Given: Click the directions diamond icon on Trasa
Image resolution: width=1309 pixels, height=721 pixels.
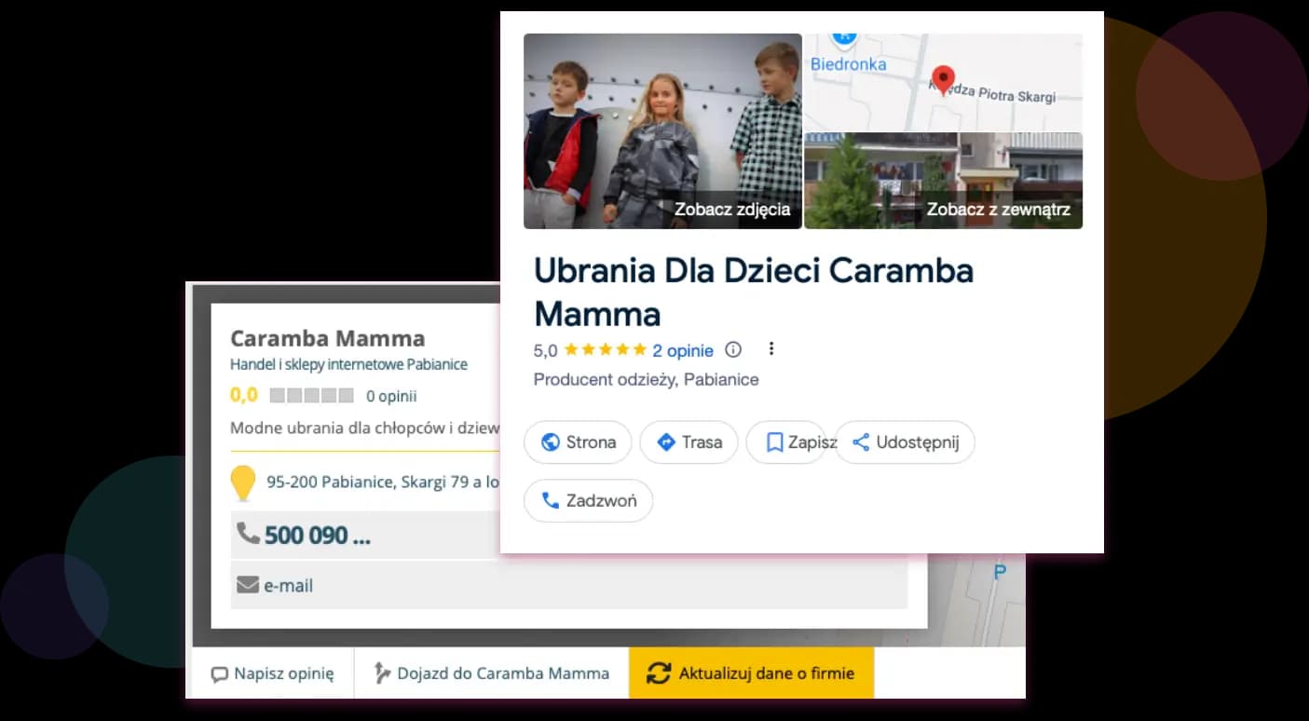Looking at the screenshot, I should click(666, 442).
